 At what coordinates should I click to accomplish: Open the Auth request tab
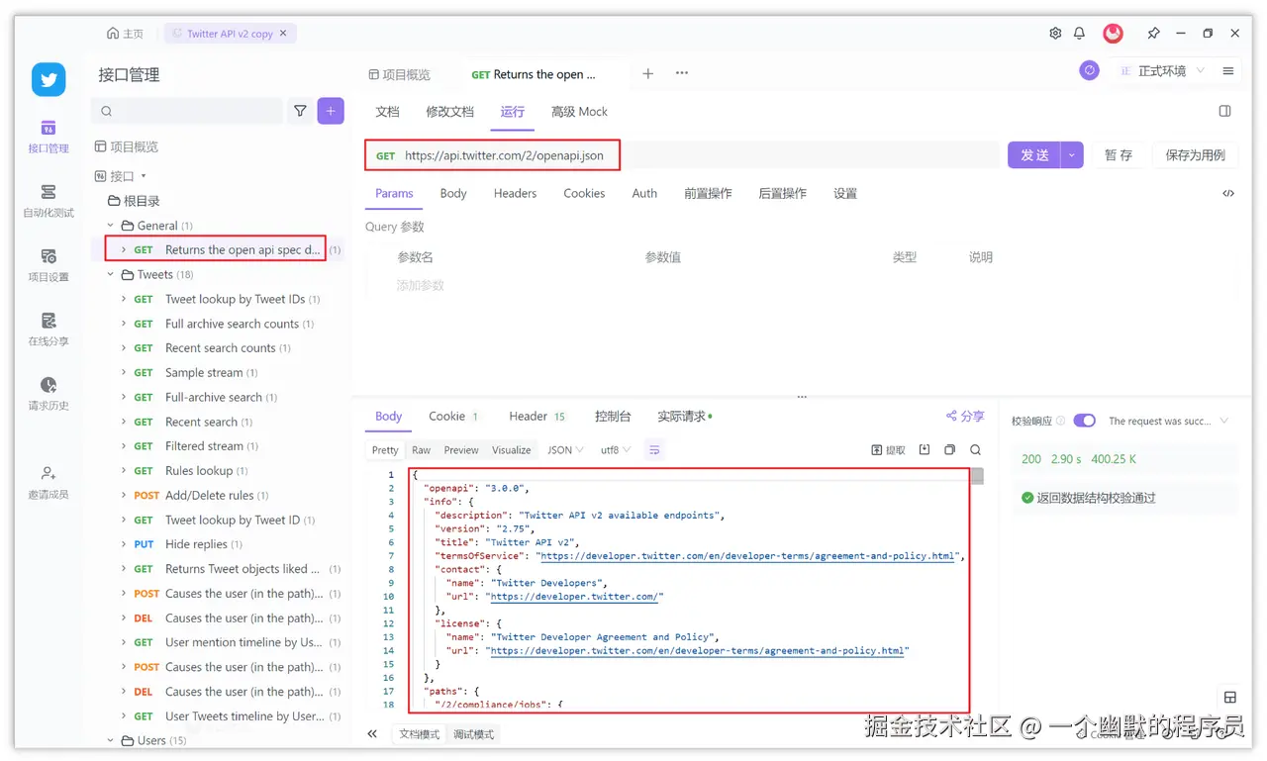(644, 193)
